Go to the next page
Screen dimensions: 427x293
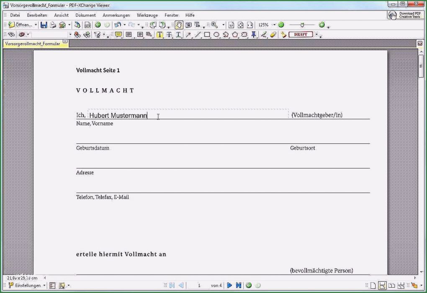point(229,285)
